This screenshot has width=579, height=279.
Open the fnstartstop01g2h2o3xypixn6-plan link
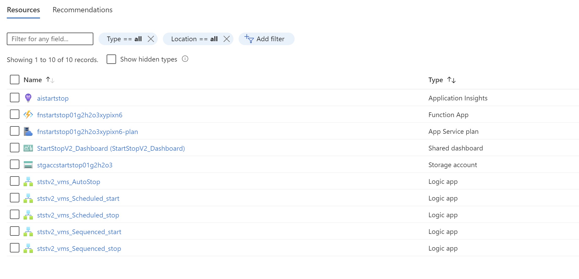pos(88,132)
